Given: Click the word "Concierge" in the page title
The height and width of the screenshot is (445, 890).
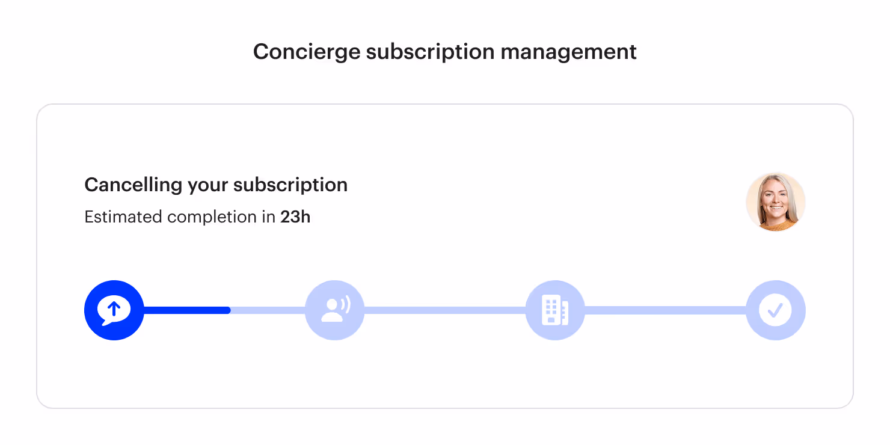Looking at the screenshot, I should tap(307, 52).
